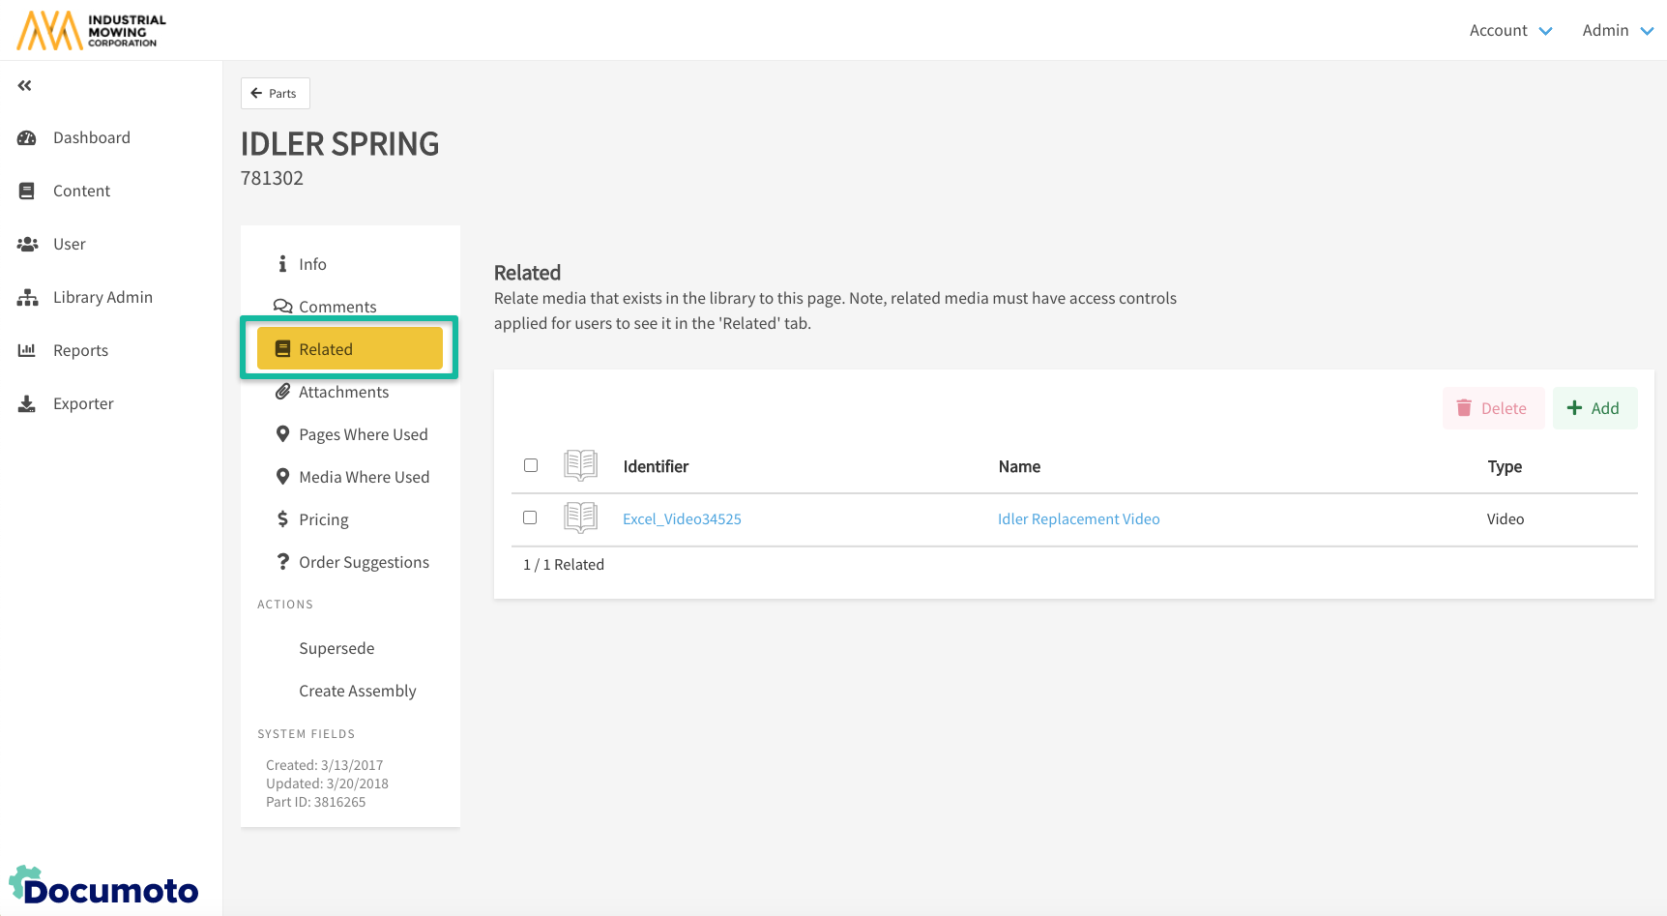Collapse the sidebar with double-chevron icon
Viewport: 1667px width, 916px height.
[25, 86]
